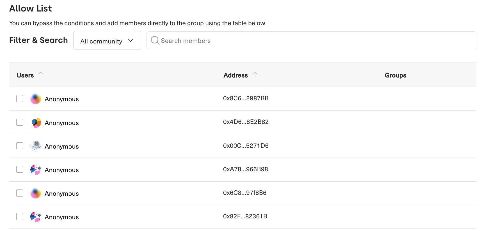Click the magnifying glass search icon
The image size is (485, 231).
point(155,41)
